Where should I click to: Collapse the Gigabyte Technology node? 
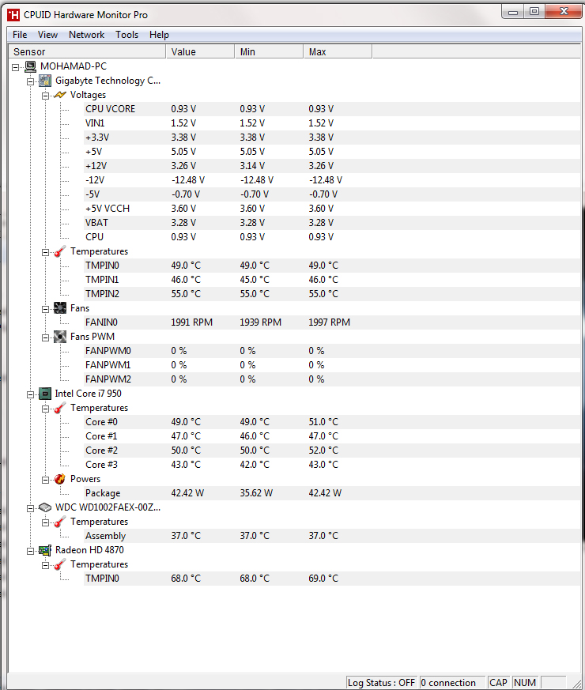point(30,81)
